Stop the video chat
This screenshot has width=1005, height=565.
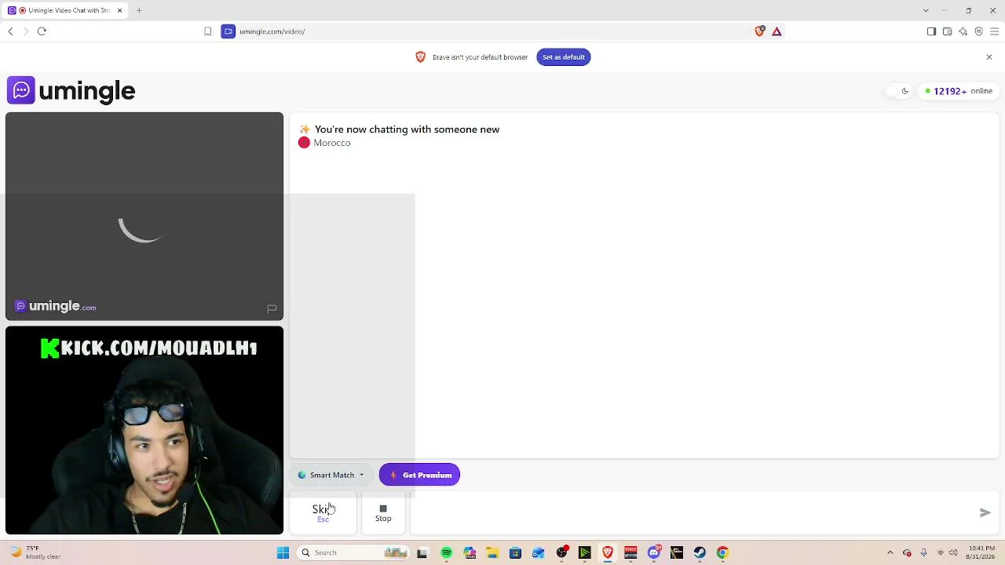pyautogui.click(x=383, y=513)
